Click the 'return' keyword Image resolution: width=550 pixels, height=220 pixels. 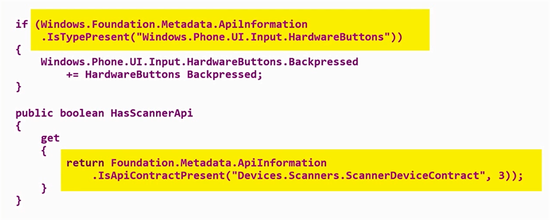click(85, 163)
